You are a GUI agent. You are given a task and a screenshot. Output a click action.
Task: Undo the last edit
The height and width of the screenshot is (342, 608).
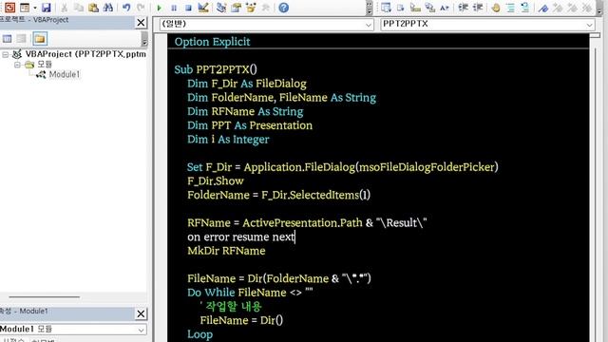tap(126, 8)
